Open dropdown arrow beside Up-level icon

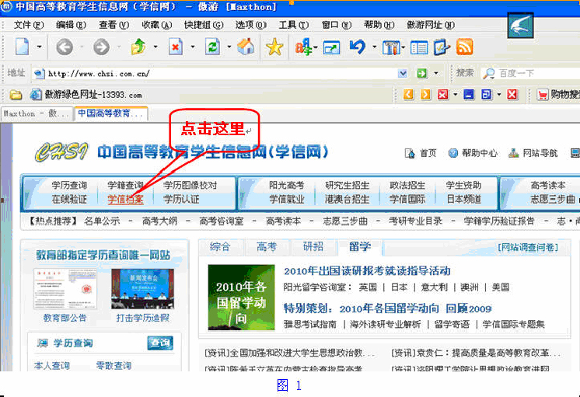pos(155,47)
